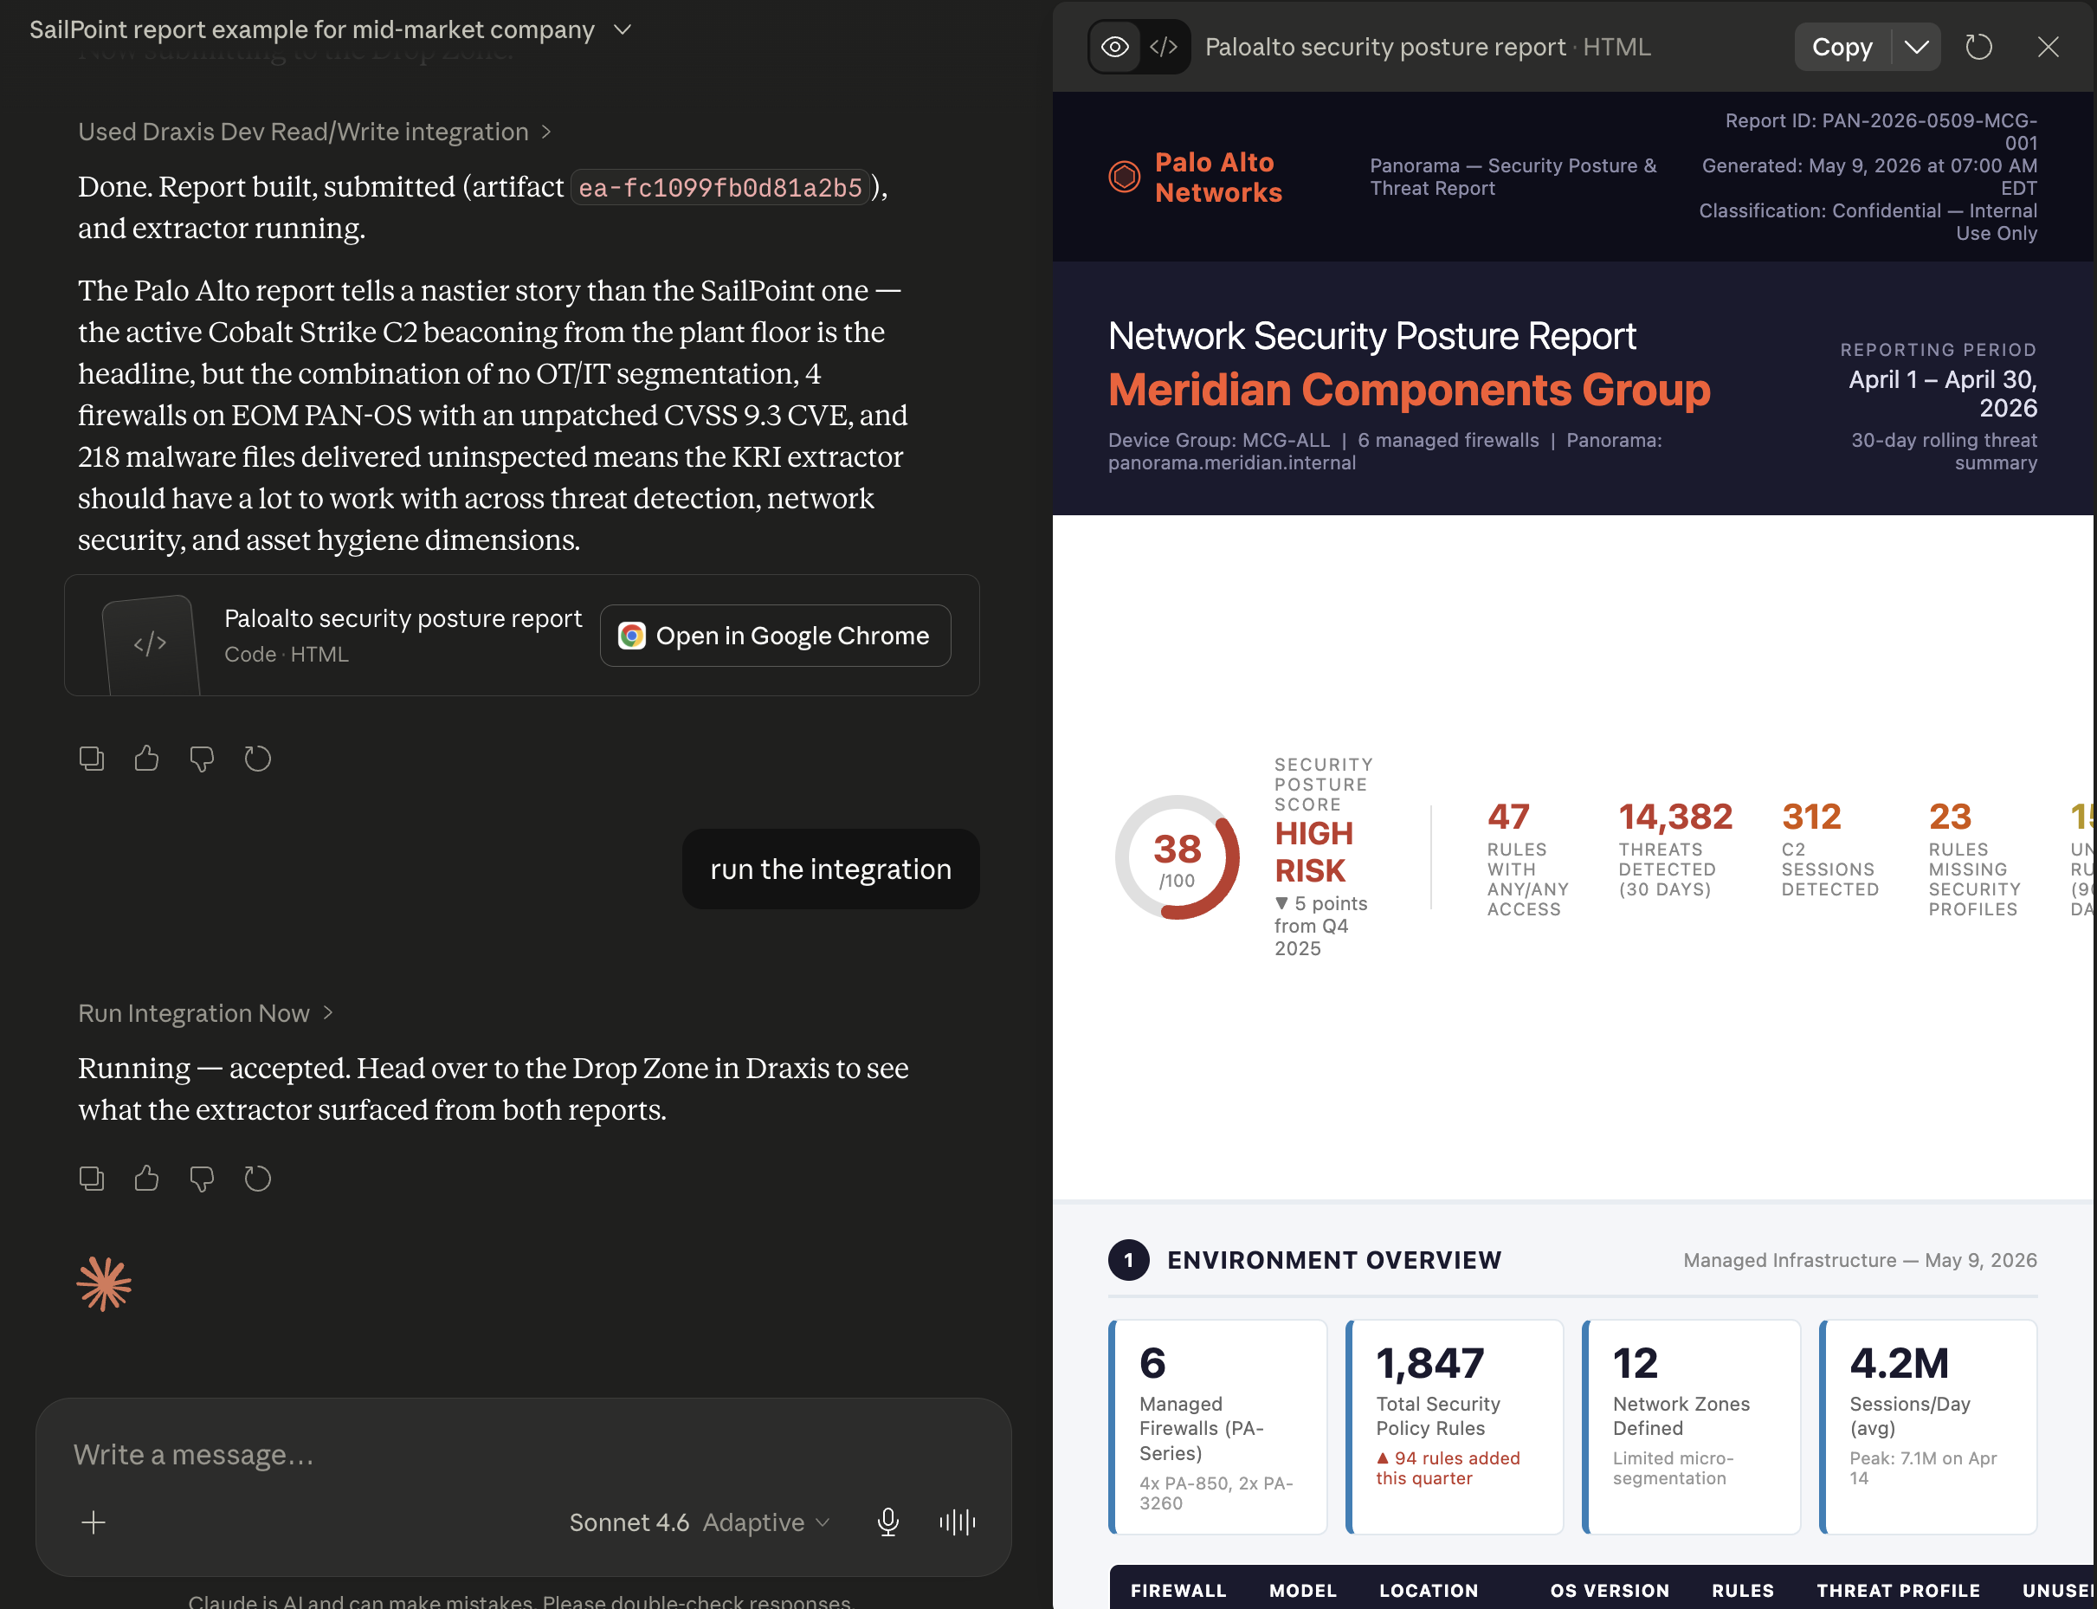Copy the last assistant response
Viewport: 2097px width, 1609px height.
(92, 1178)
